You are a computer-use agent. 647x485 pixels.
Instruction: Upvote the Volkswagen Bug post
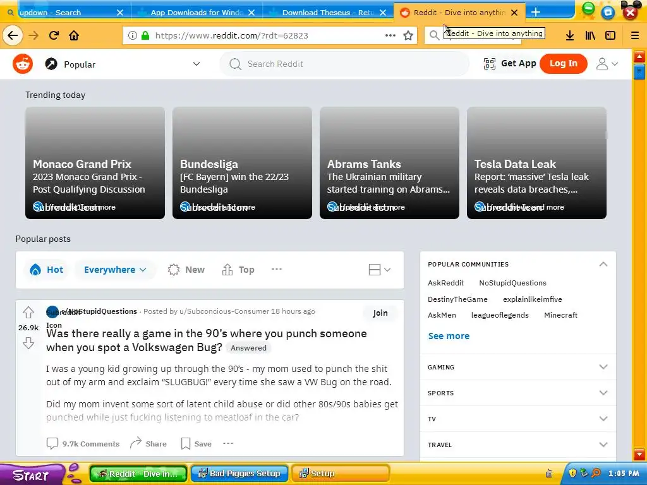(28, 313)
